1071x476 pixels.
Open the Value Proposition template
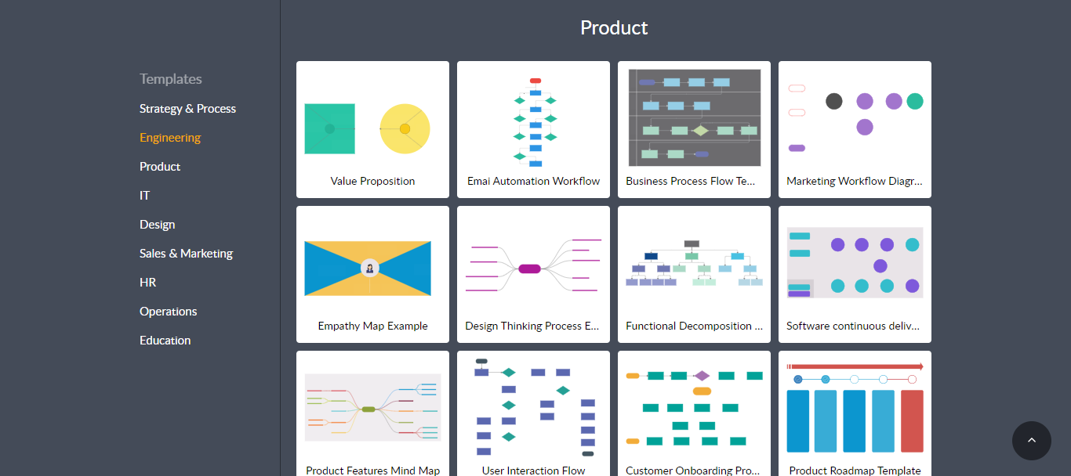[372, 129]
